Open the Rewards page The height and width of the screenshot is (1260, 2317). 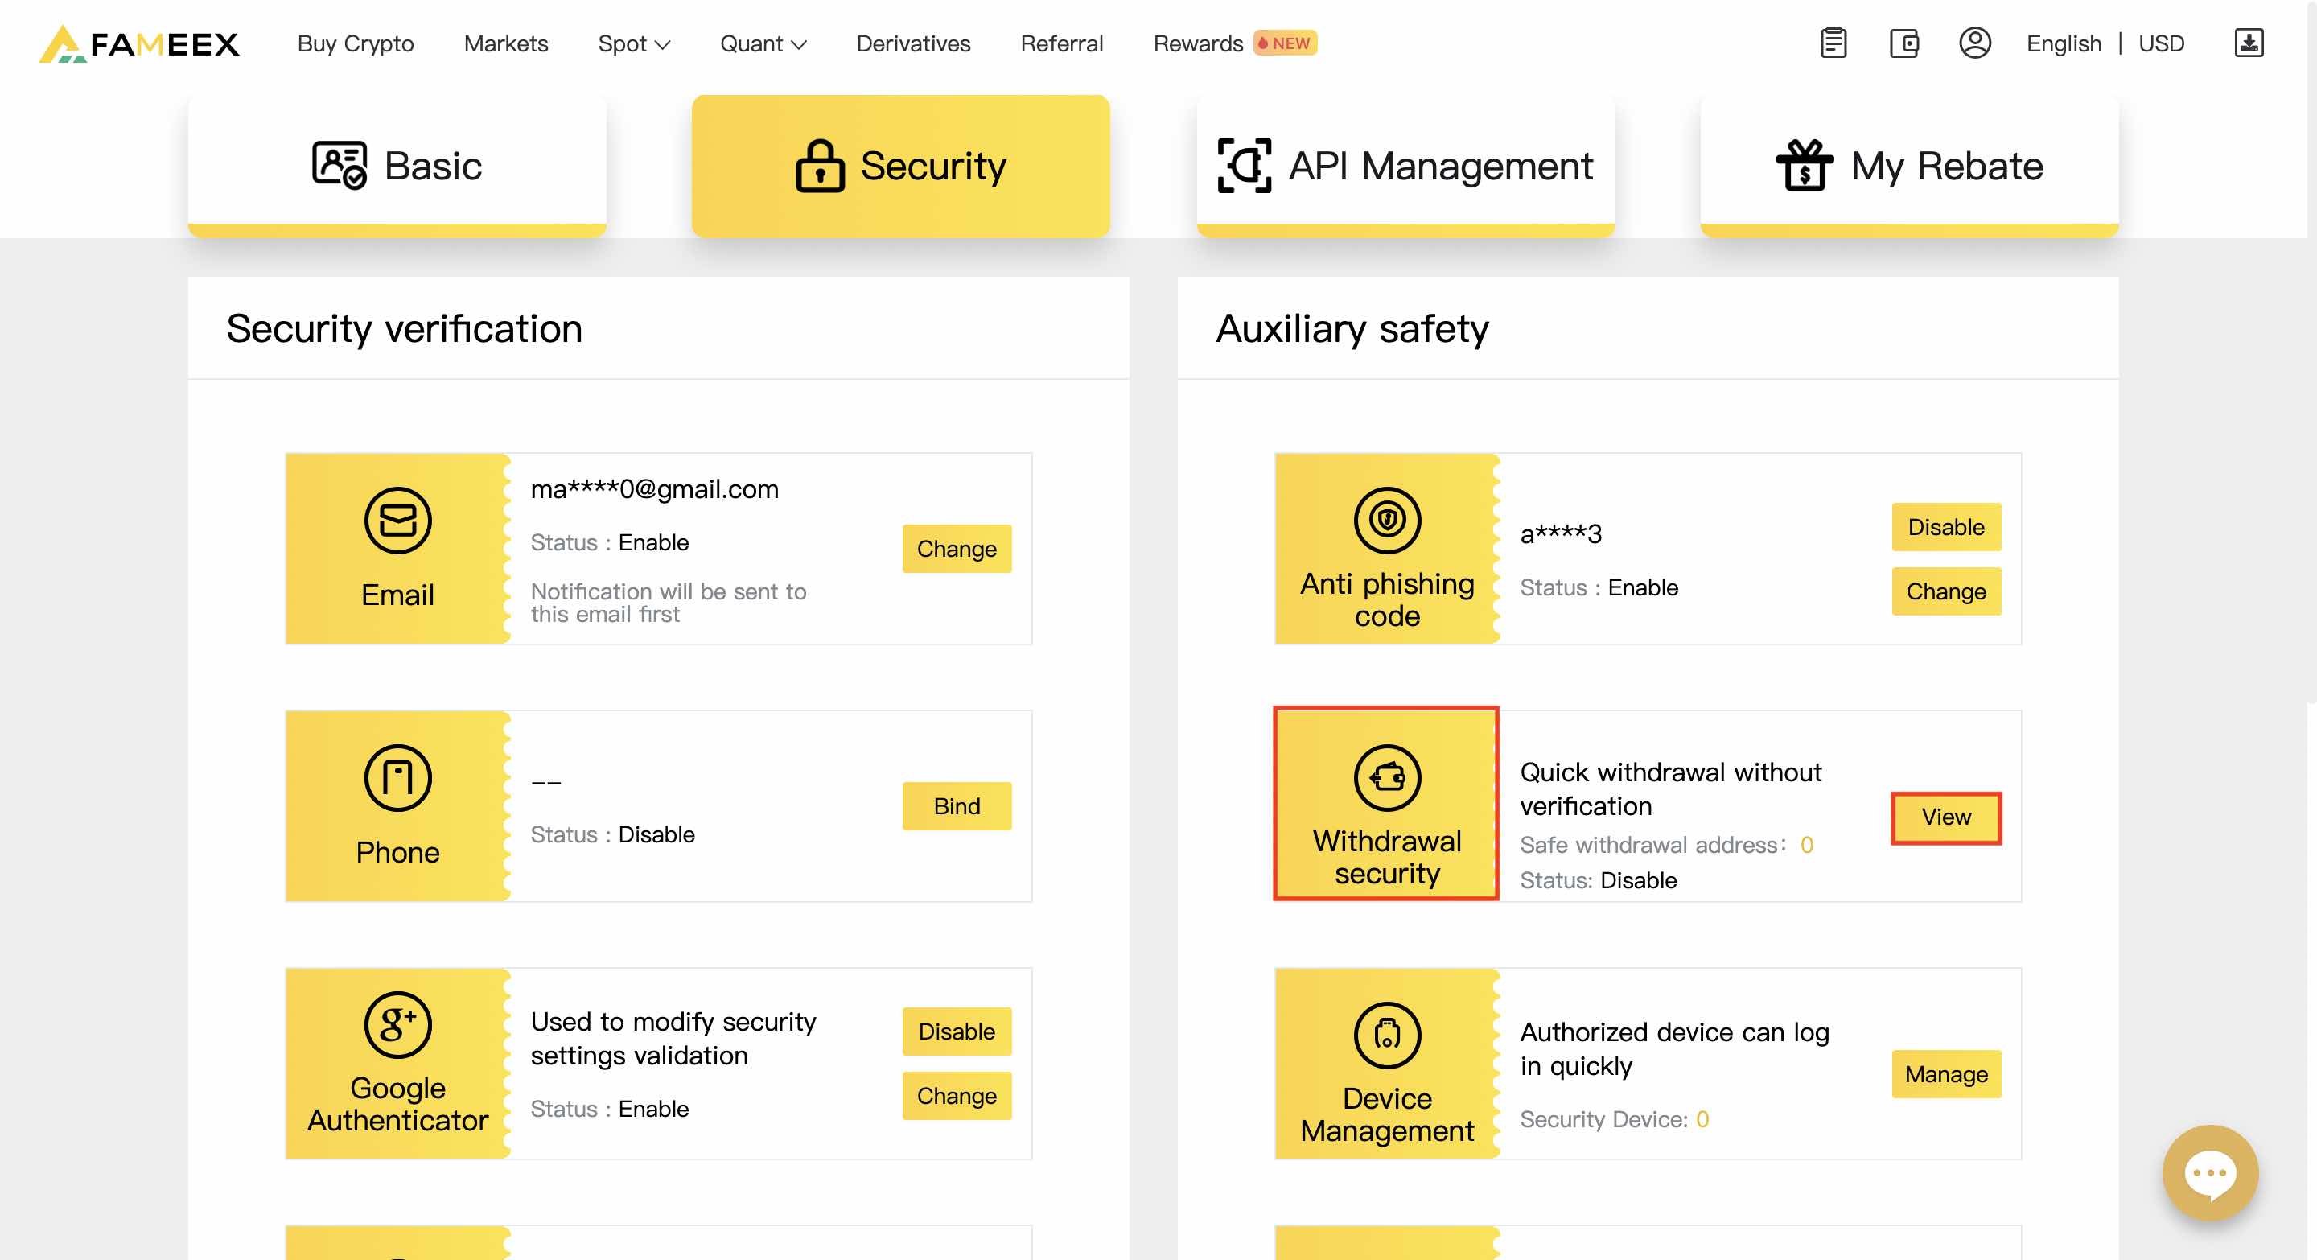pyautogui.click(x=1198, y=43)
